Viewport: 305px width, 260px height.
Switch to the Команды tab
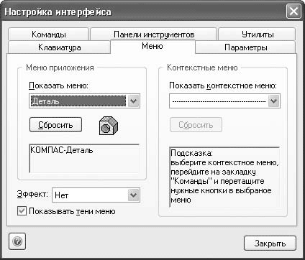pyautogui.click(x=49, y=34)
